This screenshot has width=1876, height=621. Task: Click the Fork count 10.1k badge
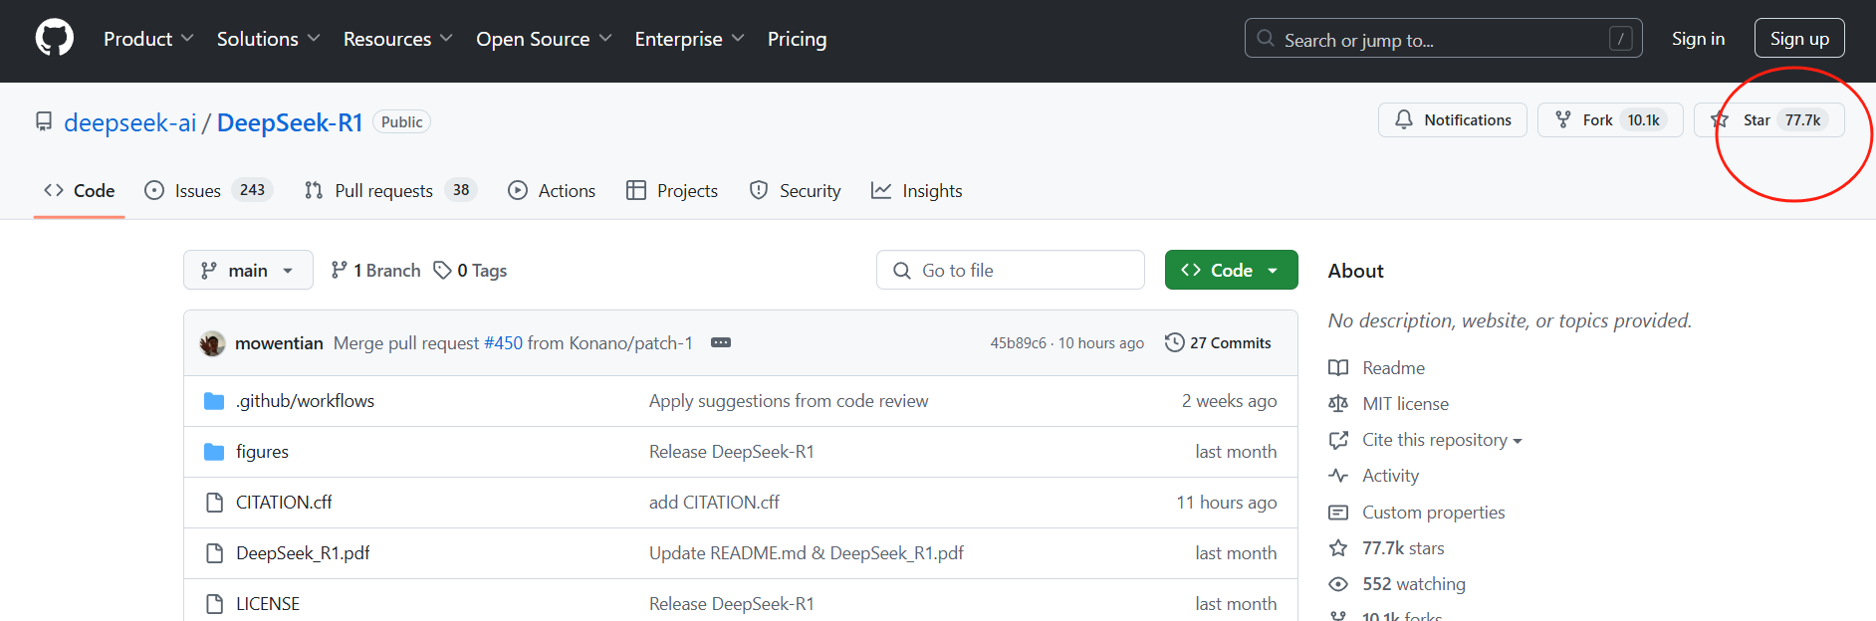click(1644, 119)
